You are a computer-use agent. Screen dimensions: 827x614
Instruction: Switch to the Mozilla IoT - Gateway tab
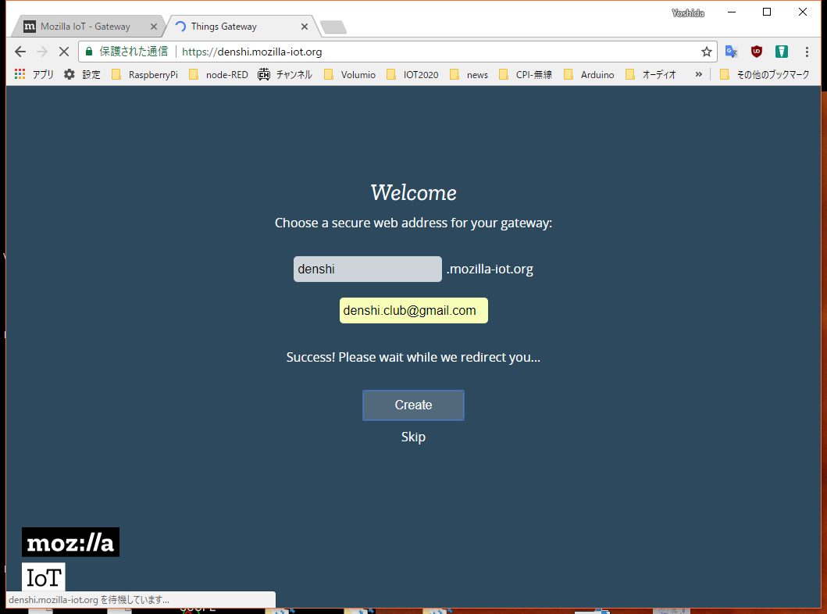click(84, 27)
